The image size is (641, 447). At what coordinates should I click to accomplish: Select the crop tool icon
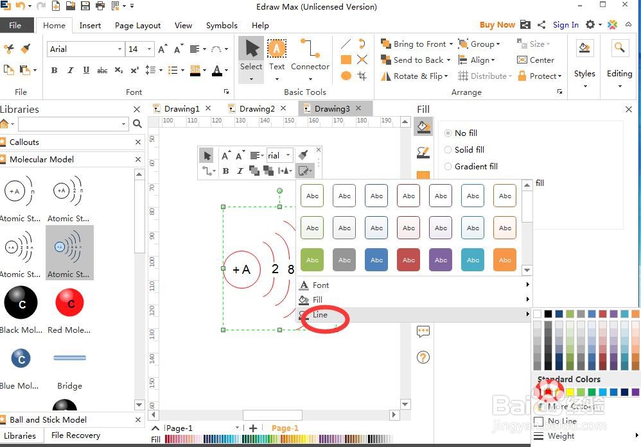coord(362,76)
